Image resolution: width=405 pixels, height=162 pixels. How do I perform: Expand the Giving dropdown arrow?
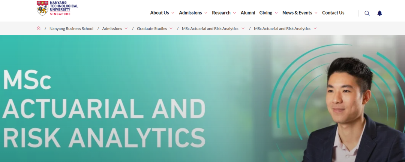(x=276, y=13)
